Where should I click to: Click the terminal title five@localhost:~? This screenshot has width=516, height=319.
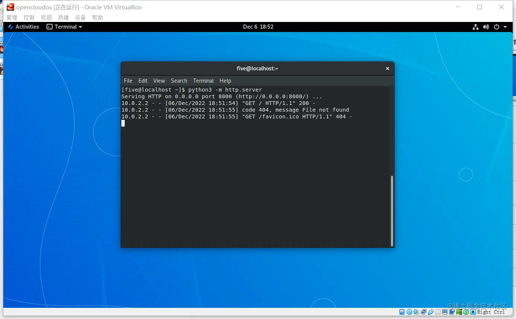pyautogui.click(x=258, y=68)
